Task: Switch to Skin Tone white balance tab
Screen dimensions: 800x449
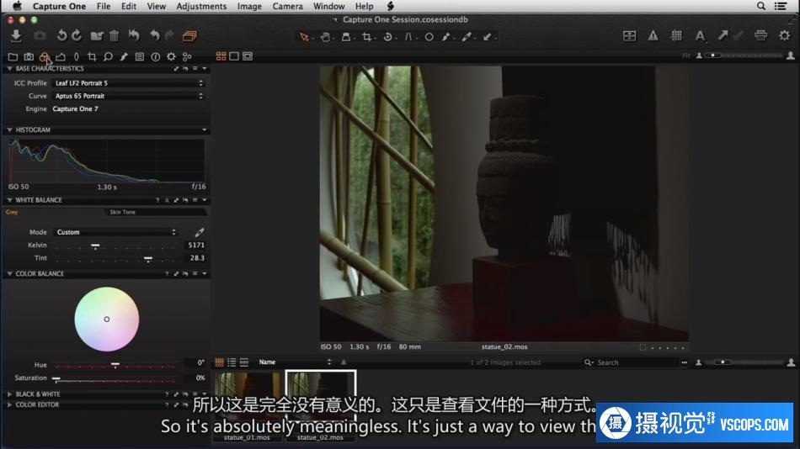Action: pyautogui.click(x=122, y=212)
